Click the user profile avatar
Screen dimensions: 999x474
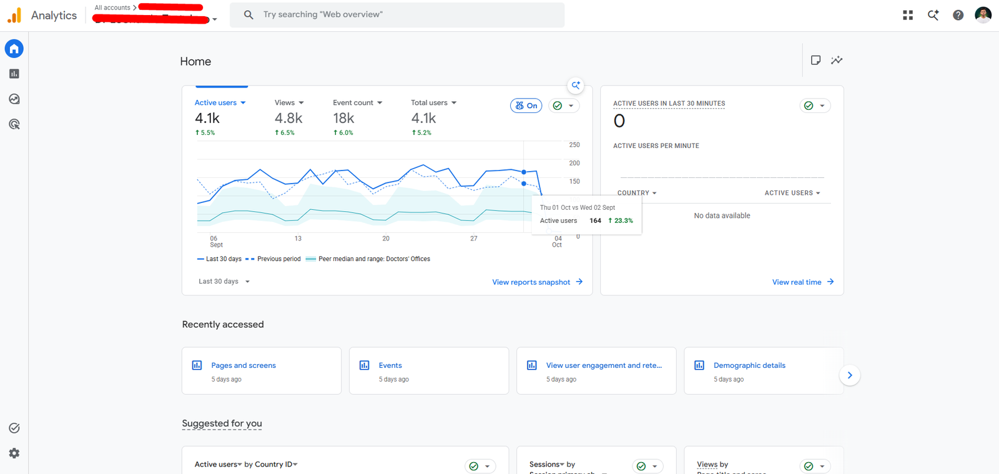tap(983, 15)
